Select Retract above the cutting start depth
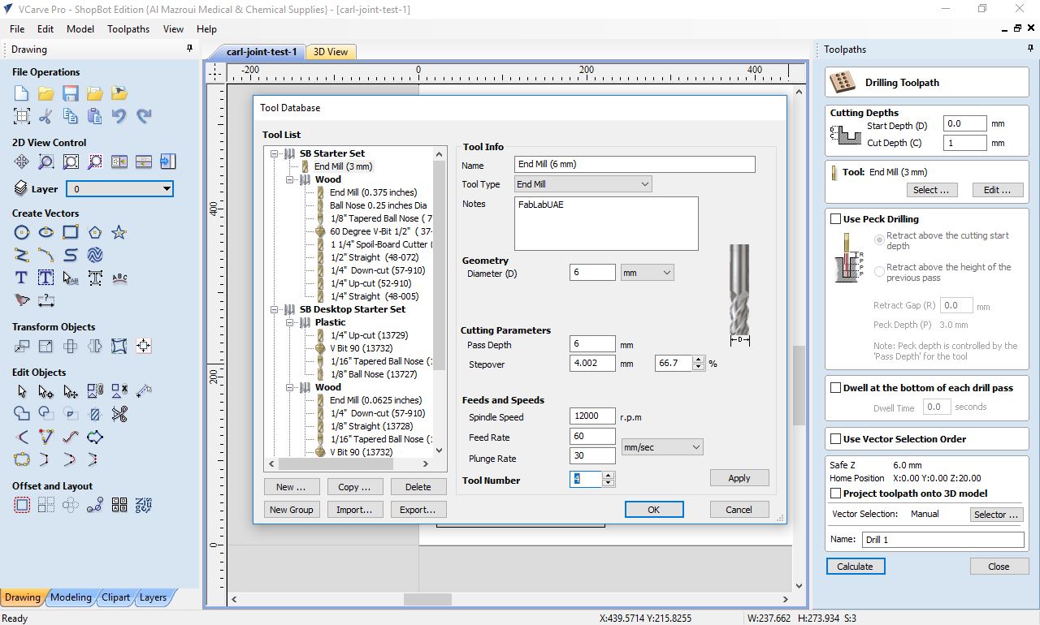This screenshot has height=625, width=1040. [x=879, y=240]
